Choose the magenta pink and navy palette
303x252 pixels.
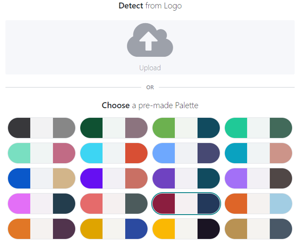tap(42, 204)
